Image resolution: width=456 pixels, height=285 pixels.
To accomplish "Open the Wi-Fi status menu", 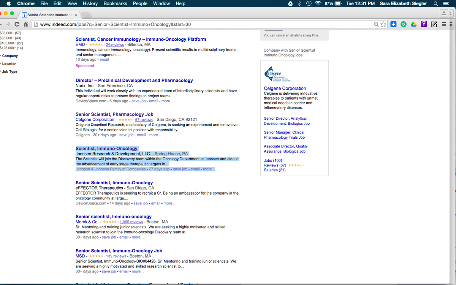I will 318,3.
